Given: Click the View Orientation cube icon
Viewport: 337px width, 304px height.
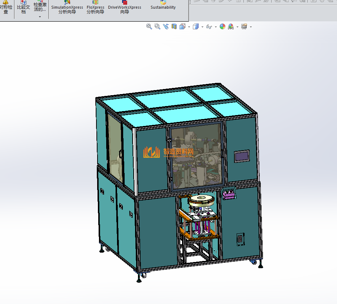Looking at the screenshot, I should point(182,26).
